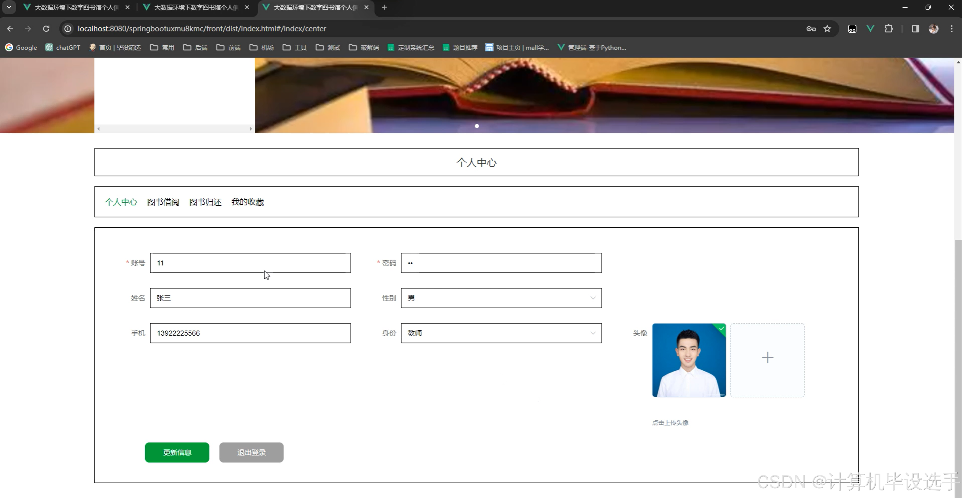
Task: Expand the 性别 dropdown
Action: tap(501, 298)
